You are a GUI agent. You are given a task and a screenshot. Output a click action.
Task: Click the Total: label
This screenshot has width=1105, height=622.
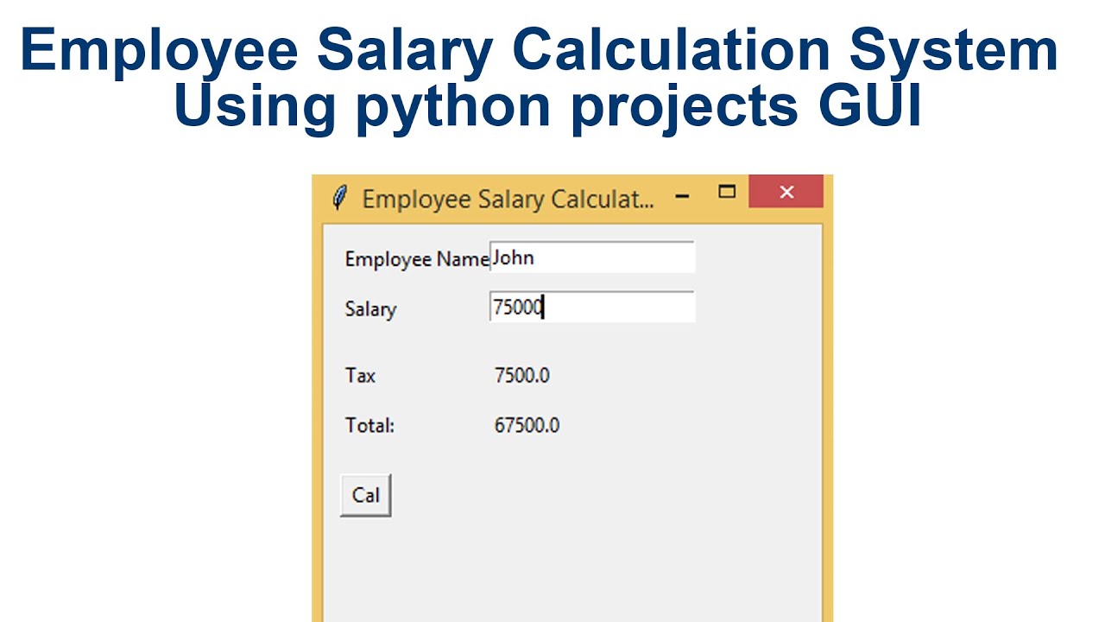(367, 425)
